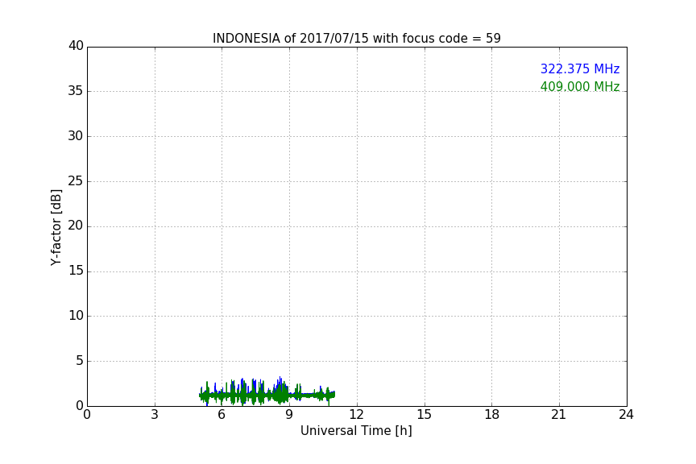Click the 'Universal Time [h]' axis label
Image resolution: width=696 pixels, height=464 pixels.
[356, 431]
